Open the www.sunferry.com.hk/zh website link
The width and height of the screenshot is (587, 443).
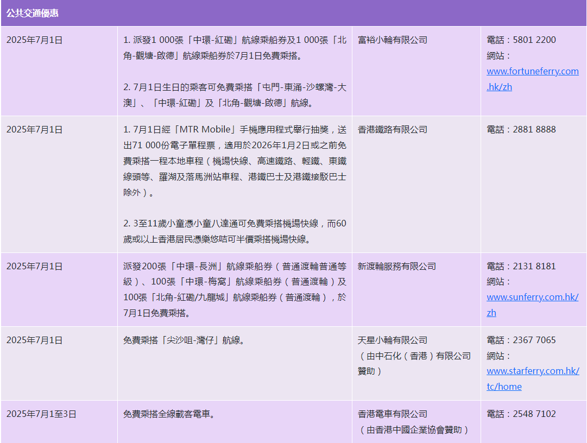[532, 298]
